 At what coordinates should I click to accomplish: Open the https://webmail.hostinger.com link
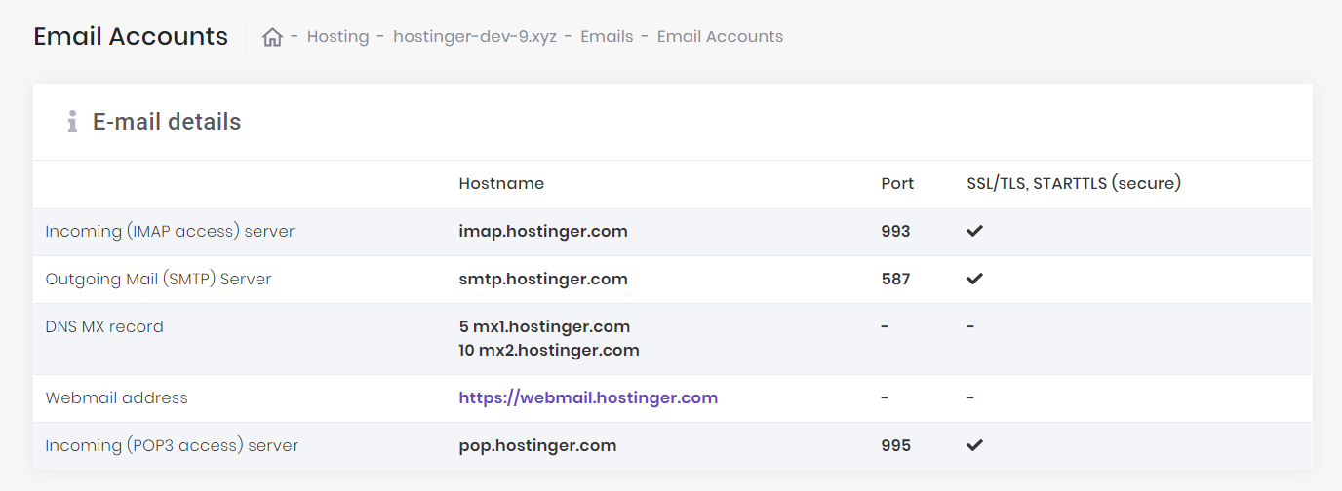pyautogui.click(x=588, y=397)
